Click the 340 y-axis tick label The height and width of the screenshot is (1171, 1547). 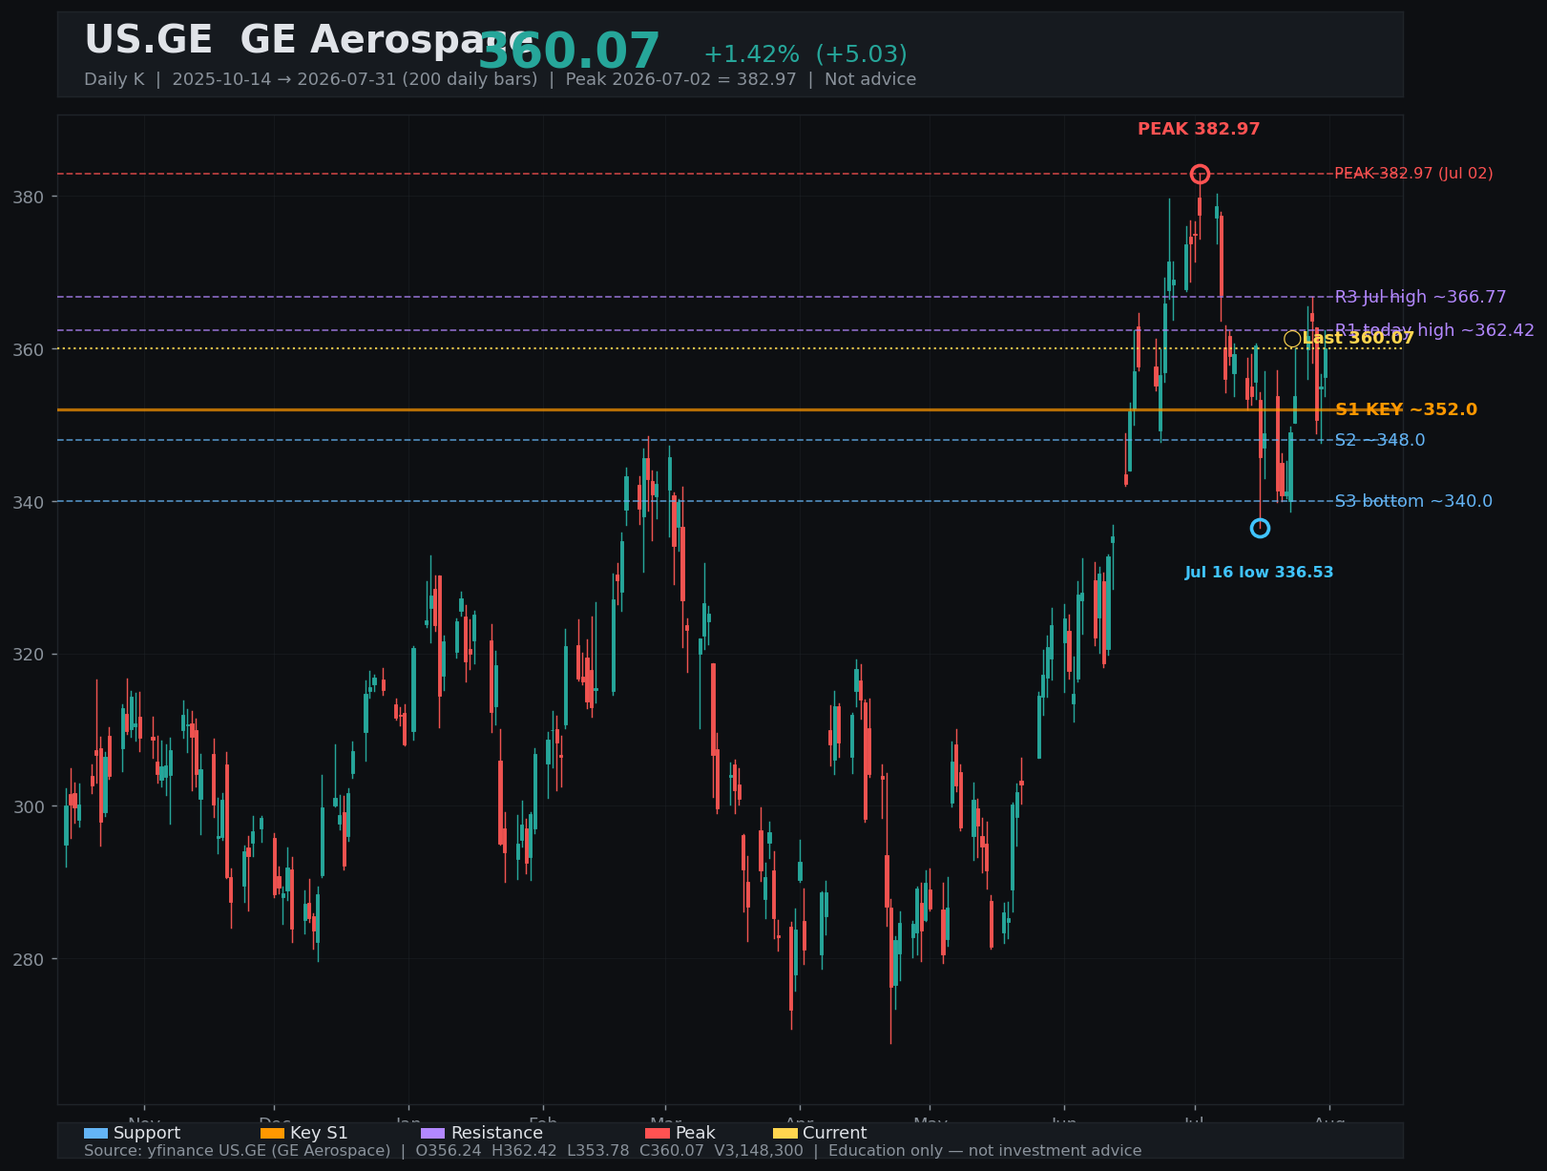click(x=28, y=501)
